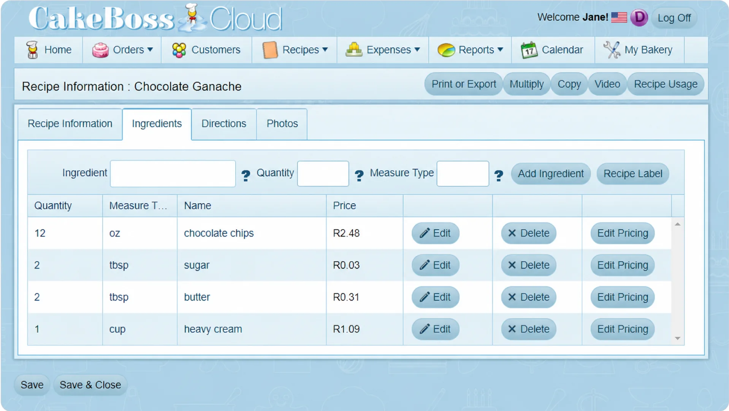
Task: Click the help question mark beside Quantity field
Action: click(x=359, y=175)
